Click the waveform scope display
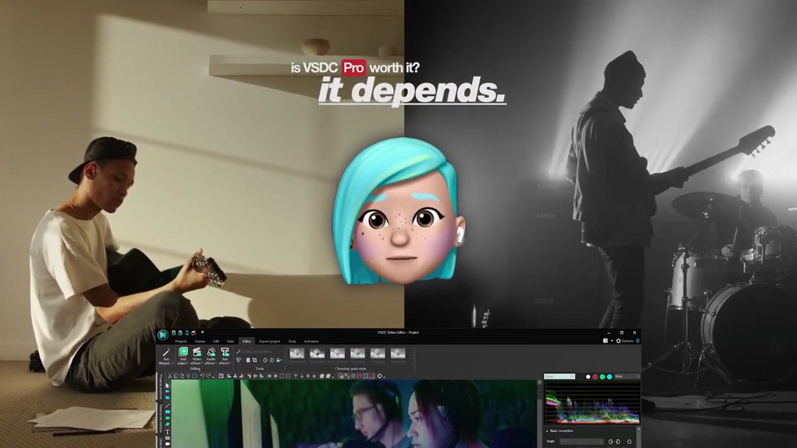The image size is (797, 448). [592, 403]
